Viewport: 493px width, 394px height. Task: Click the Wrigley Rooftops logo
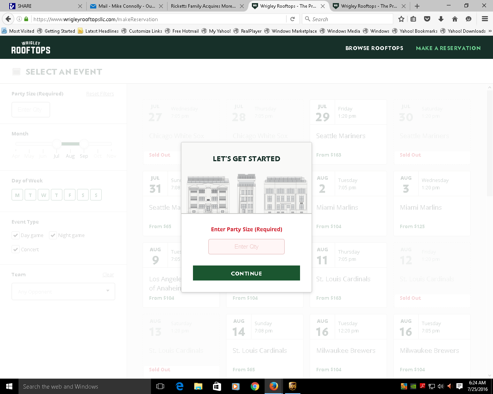[x=31, y=48]
